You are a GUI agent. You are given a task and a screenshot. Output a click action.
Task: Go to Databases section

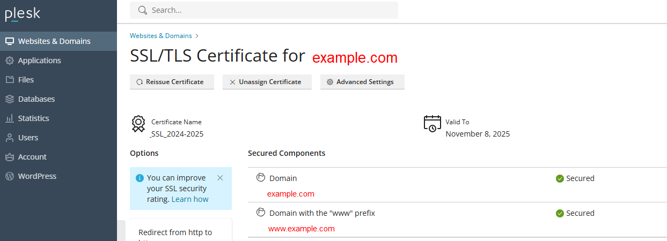pos(36,99)
